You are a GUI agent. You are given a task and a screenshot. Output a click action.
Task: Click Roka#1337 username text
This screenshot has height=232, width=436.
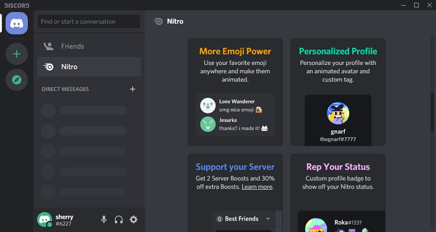pyautogui.click(x=348, y=223)
